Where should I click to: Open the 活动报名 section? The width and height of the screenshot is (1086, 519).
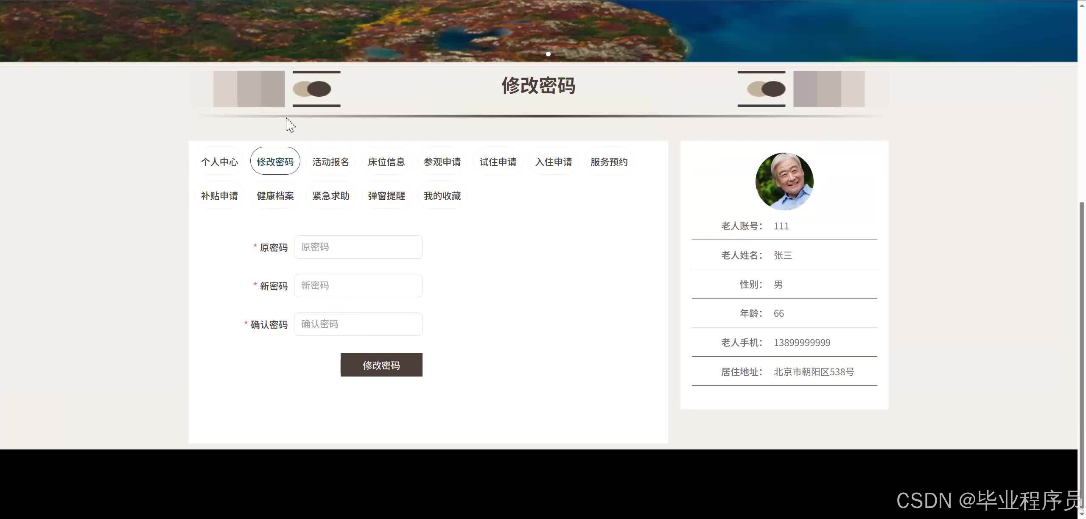pos(330,162)
